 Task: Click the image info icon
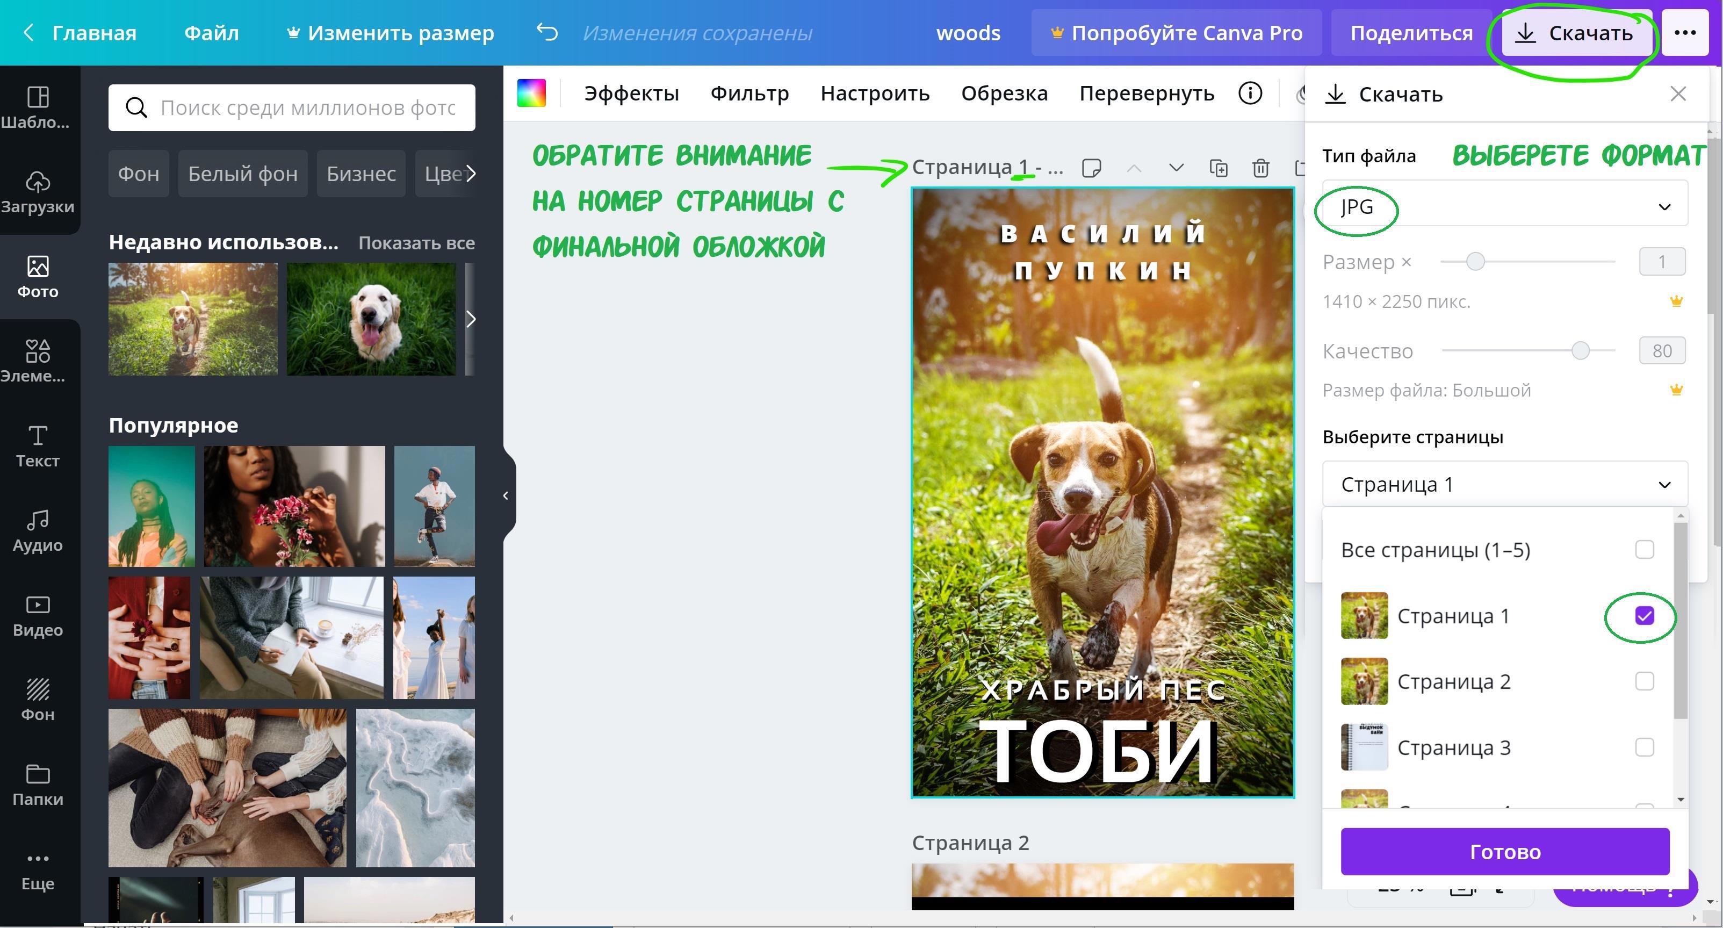pyautogui.click(x=1250, y=93)
